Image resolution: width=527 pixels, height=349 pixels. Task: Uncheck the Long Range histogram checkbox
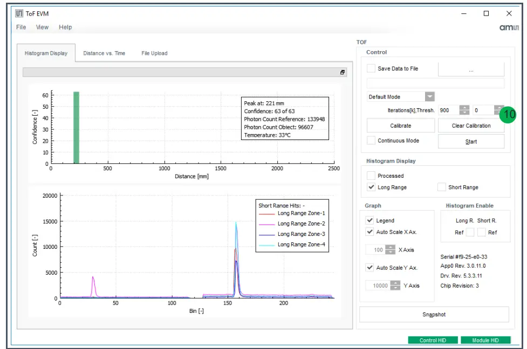point(371,187)
